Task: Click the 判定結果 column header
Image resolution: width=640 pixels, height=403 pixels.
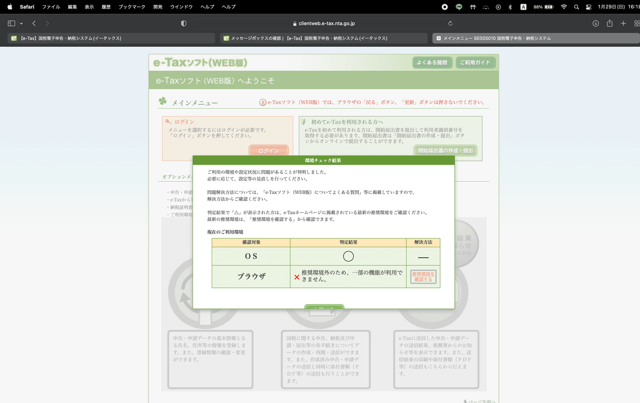Action: click(348, 243)
